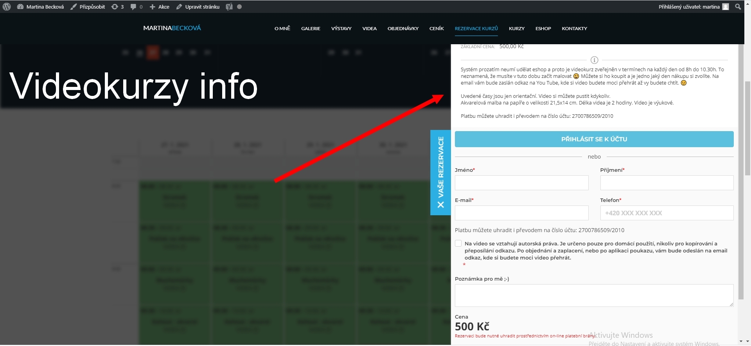Click the Jméno input field
This screenshot has width=751, height=346.
tap(521, 183)
